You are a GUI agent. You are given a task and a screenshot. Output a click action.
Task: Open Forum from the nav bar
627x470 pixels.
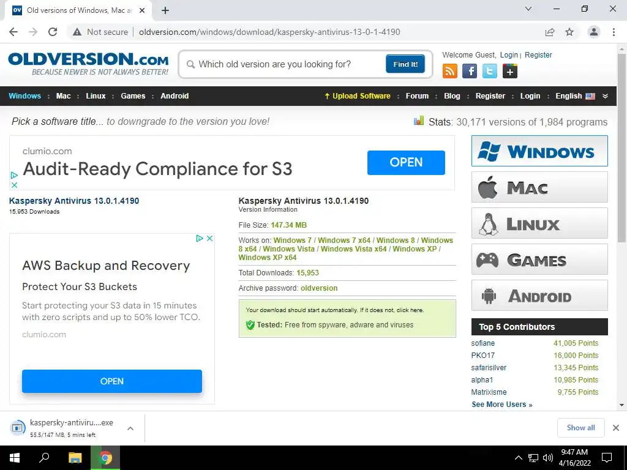tap(417, 96)
